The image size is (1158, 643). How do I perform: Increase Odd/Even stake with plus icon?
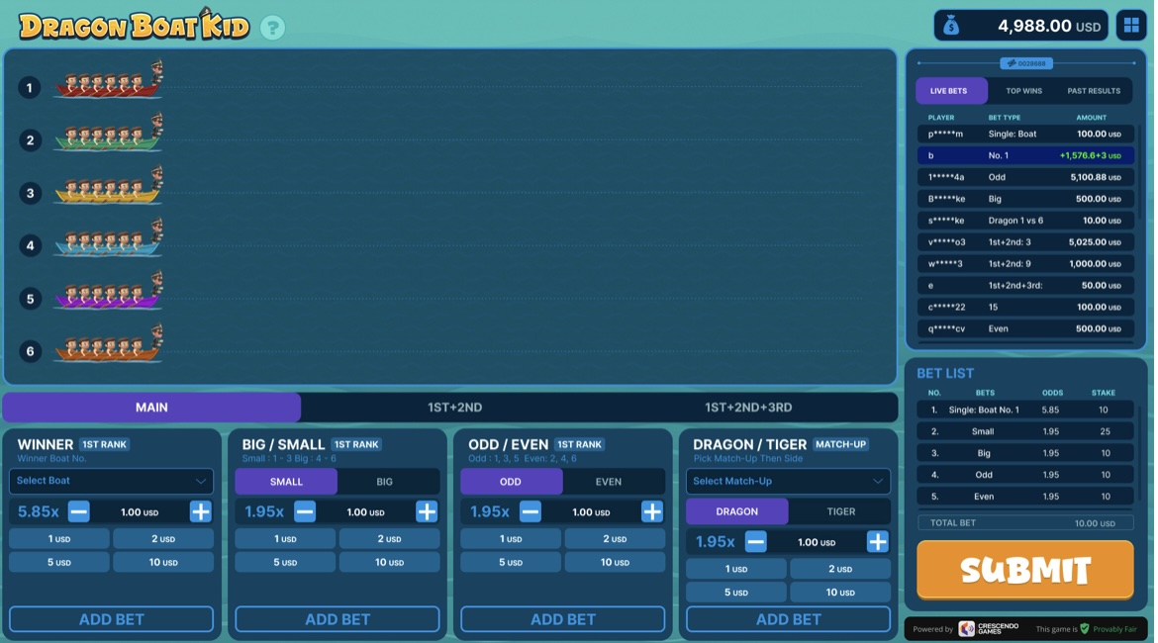tap(651, 511)
